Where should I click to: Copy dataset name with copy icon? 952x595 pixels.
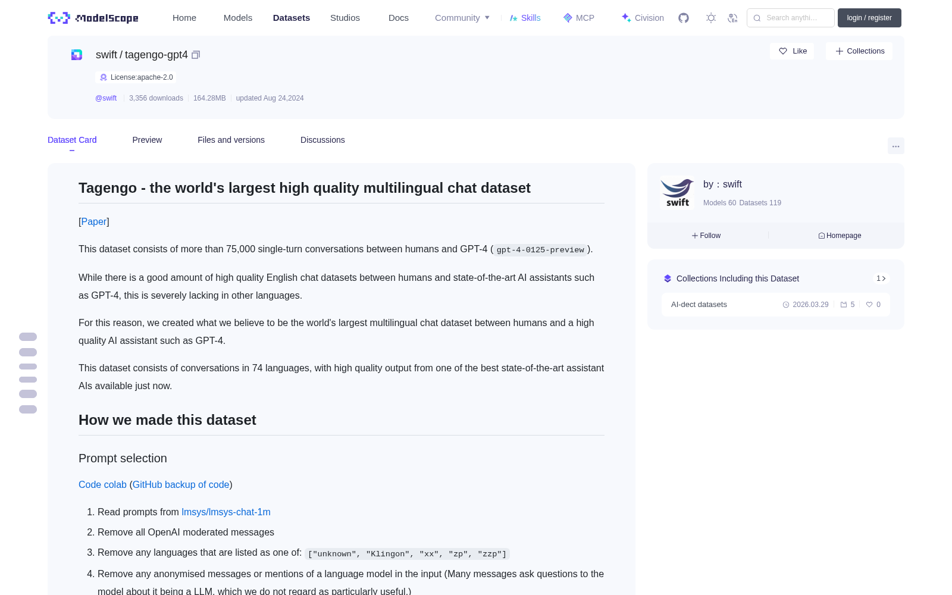click(196, 55)
